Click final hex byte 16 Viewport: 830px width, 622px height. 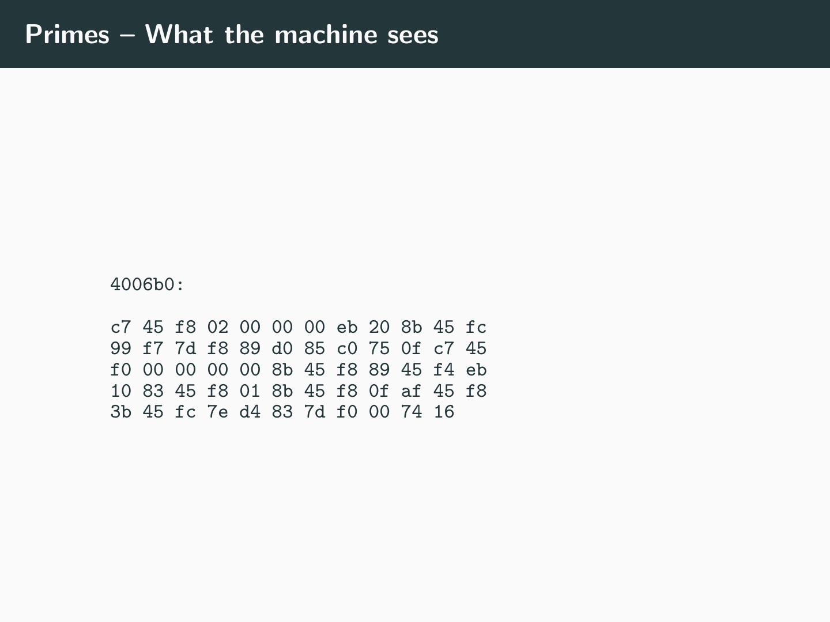pos(444,412)
